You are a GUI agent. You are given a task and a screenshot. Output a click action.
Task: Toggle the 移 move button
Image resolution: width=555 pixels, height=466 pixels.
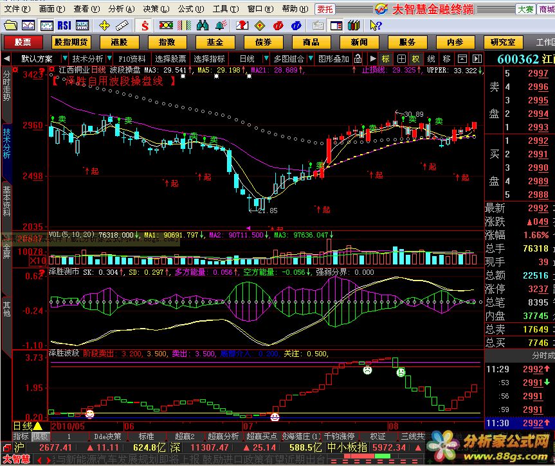pyautogui.click(x=447, y=58)
